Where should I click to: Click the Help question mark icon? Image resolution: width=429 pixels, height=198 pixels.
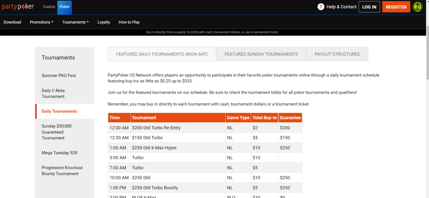pos(321,7)
